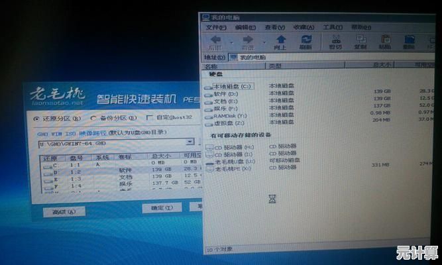Refresh the view with 刷新 icon
Screen dimensions: 442x265
tap(306, 39)
